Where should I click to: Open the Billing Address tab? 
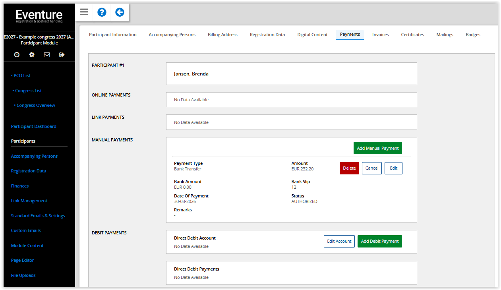pos(222,35)
